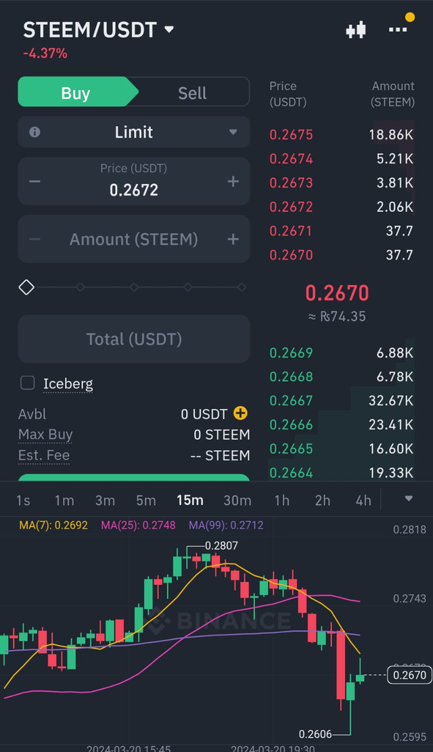The height and width of the screenshot is (752, 433).
Task: Expand the STEEM/USDT pair dropdown
Action: (x=169, y=30)
